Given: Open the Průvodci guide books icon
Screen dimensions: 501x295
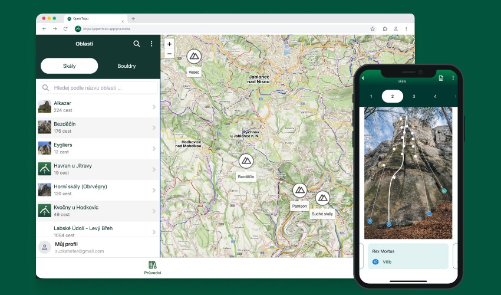Looking at the screenshot, I should (x=153, y=265).
